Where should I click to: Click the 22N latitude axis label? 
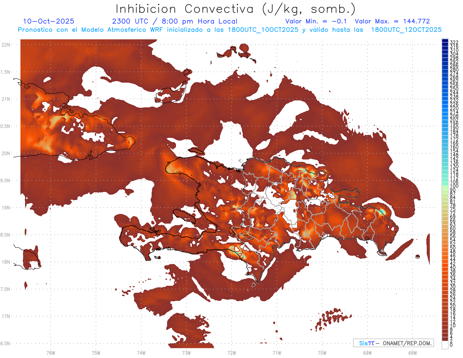point(6,45)
